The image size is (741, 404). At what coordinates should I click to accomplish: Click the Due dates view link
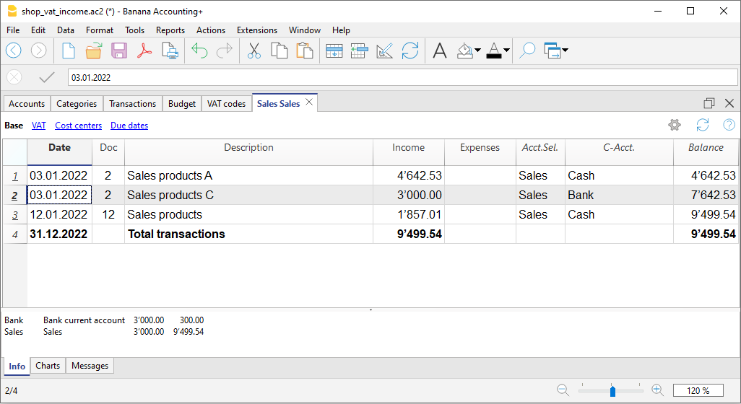coord(129,126)
